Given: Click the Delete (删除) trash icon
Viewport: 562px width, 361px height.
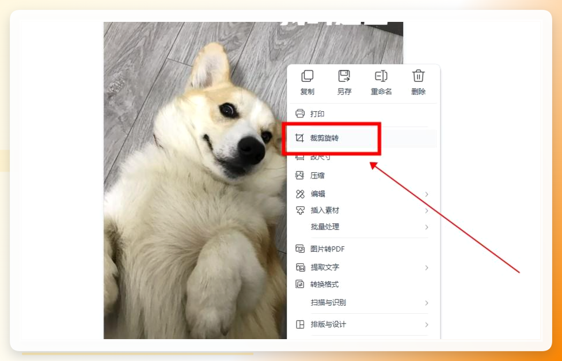Looking at the screenshot, I should click(x=418, y=76).
